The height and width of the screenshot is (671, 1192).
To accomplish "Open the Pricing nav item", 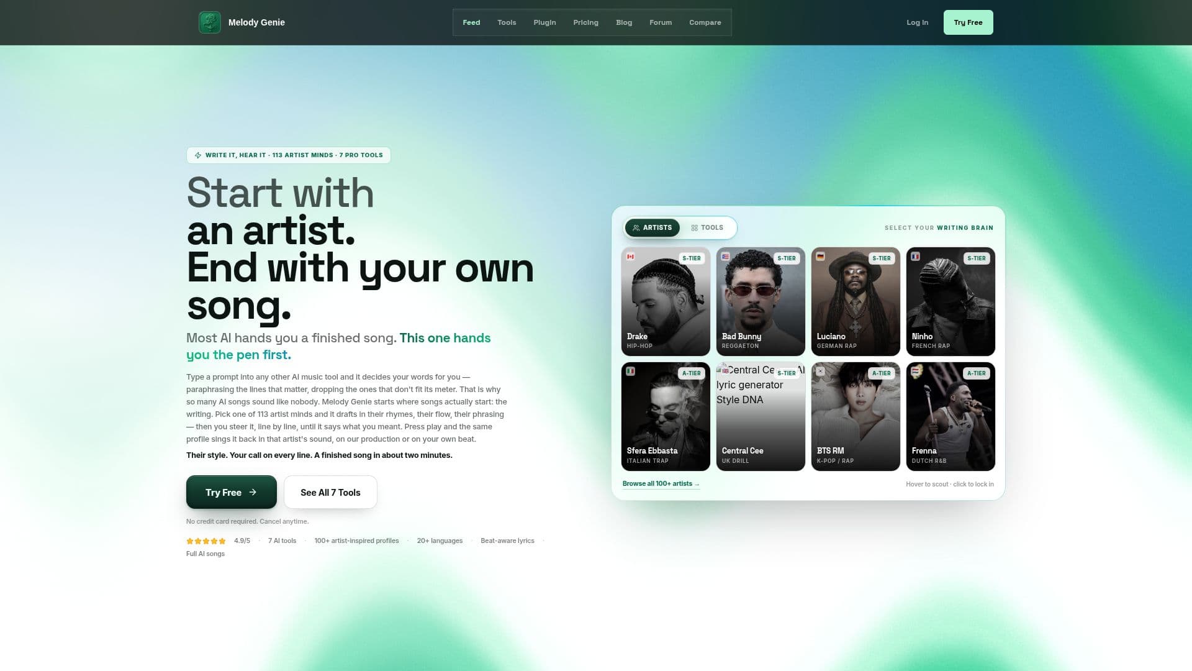I will point(585,22).
